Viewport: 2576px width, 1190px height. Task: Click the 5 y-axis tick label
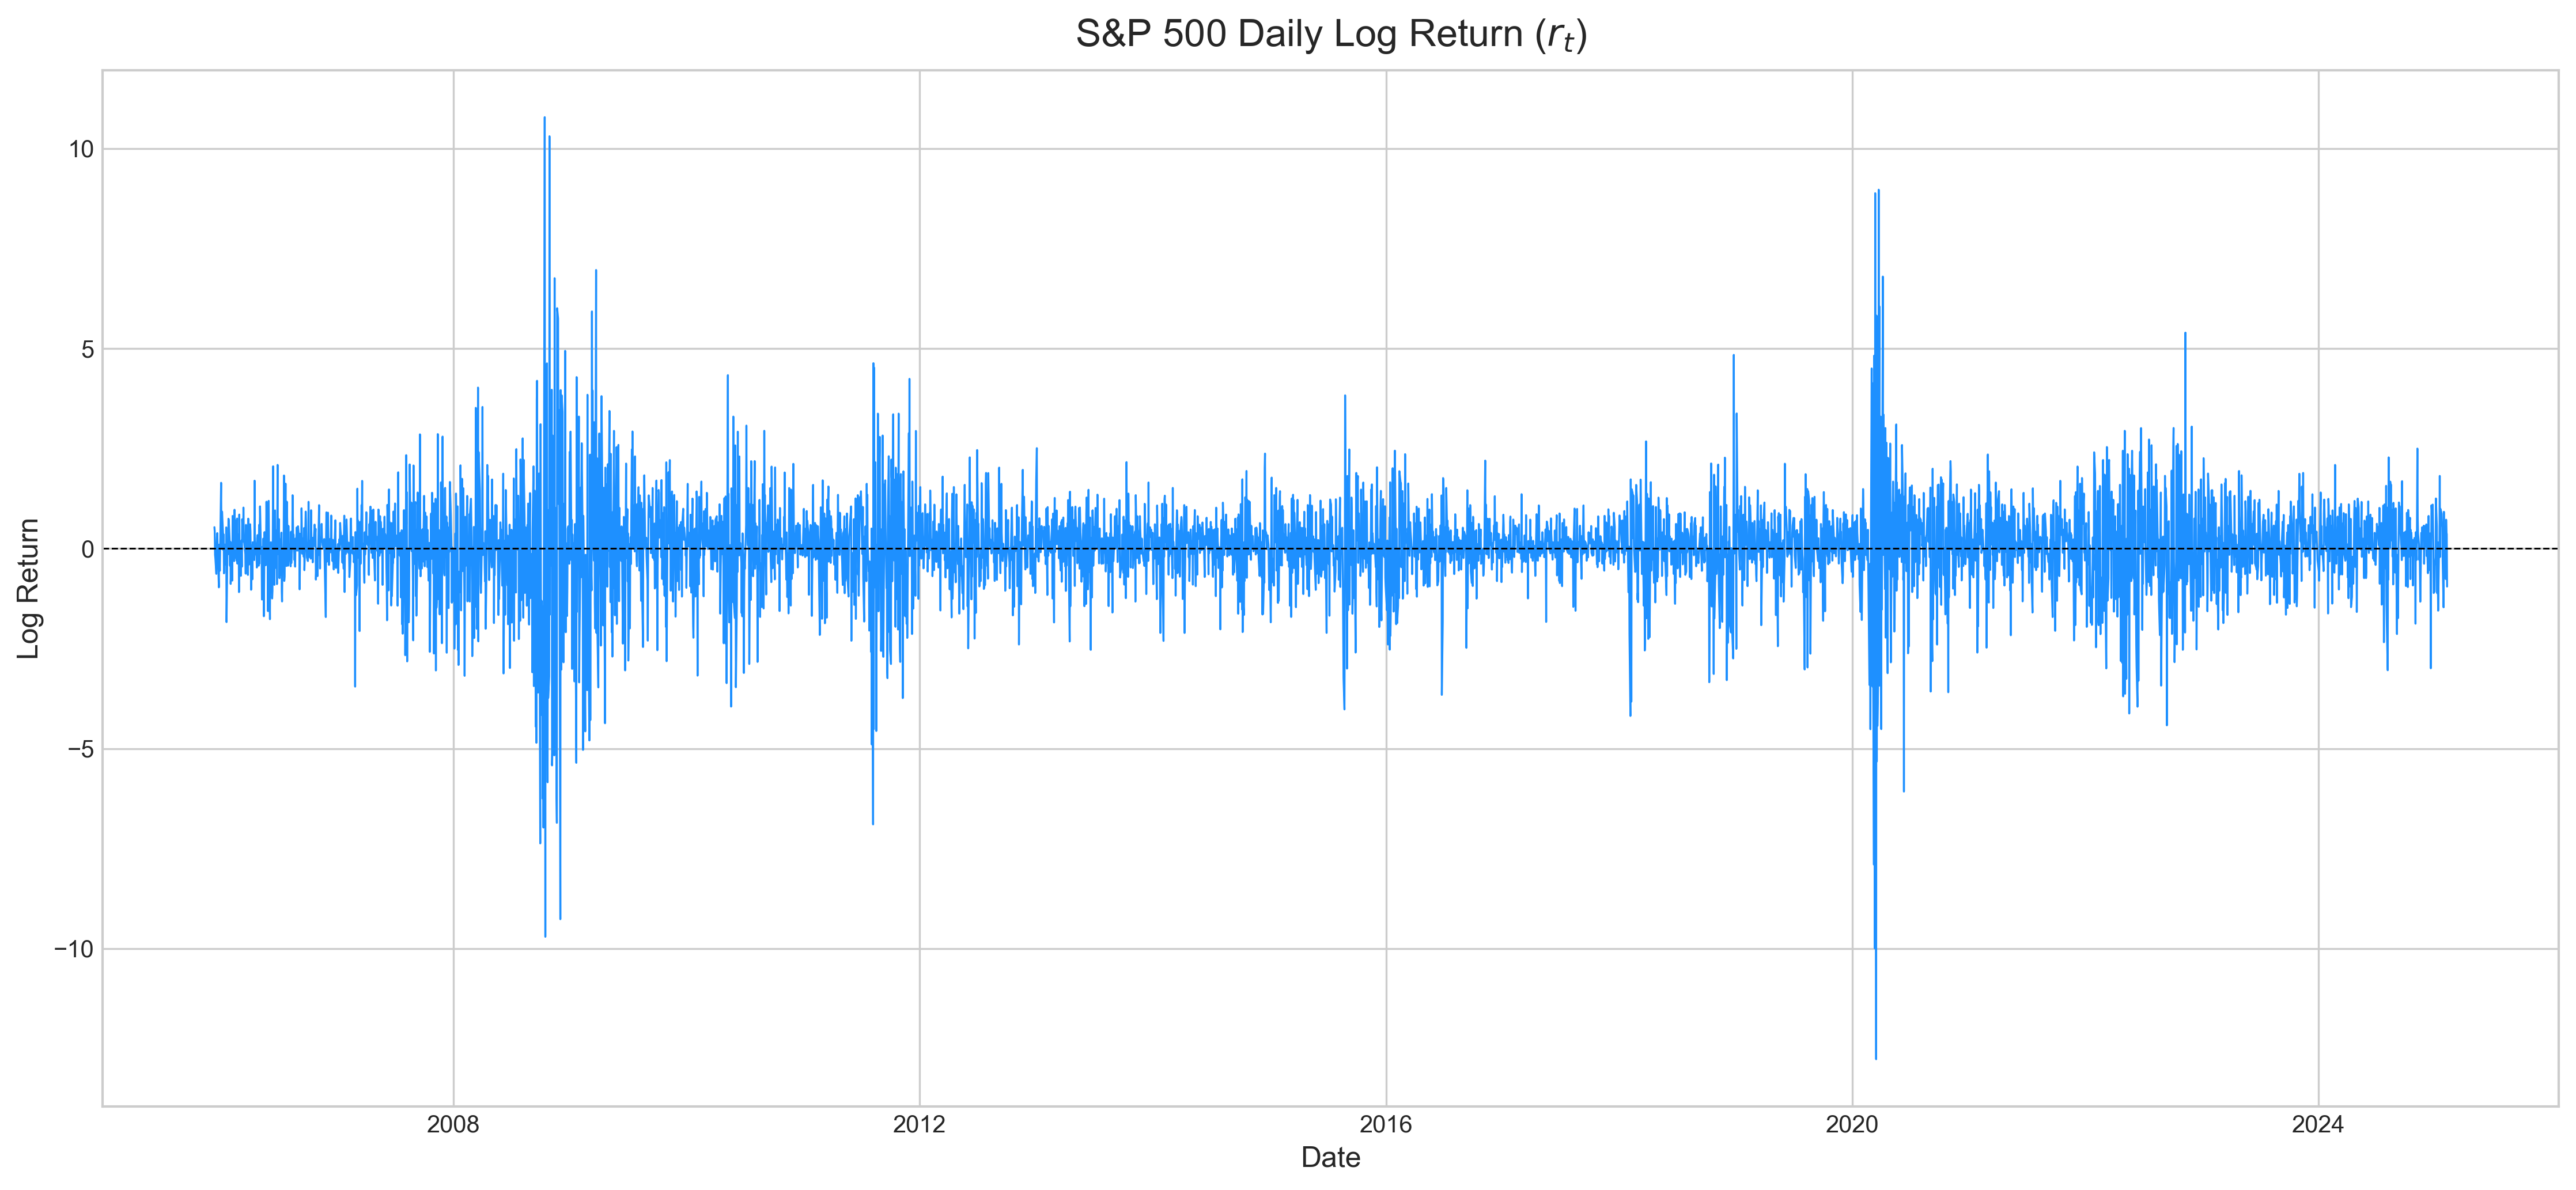(87, 349)
